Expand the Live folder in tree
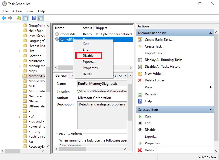The width and height of the screenshot is (219, 160). [x=19, y=51]
